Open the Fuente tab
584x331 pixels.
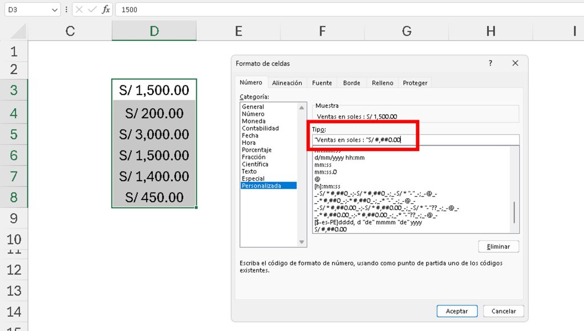pyautogui.click(x=322, y=83)
